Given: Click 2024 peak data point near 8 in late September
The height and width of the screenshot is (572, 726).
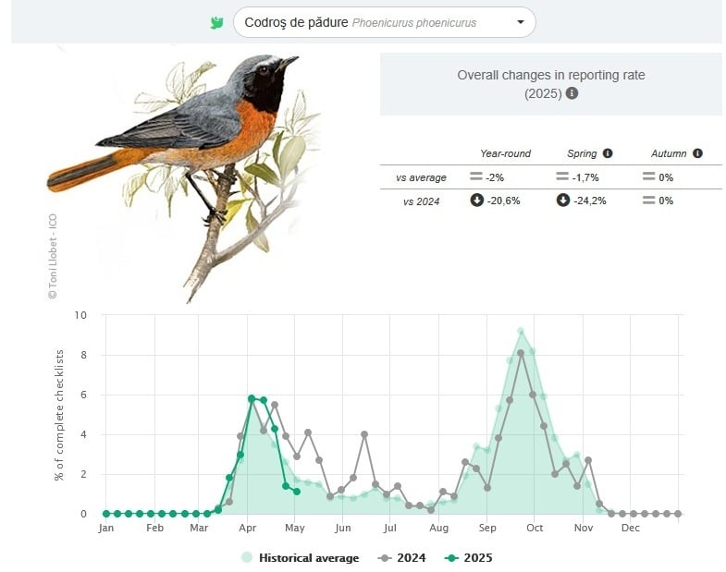Looking at the screenshot, I should click(x=521, y=353).
